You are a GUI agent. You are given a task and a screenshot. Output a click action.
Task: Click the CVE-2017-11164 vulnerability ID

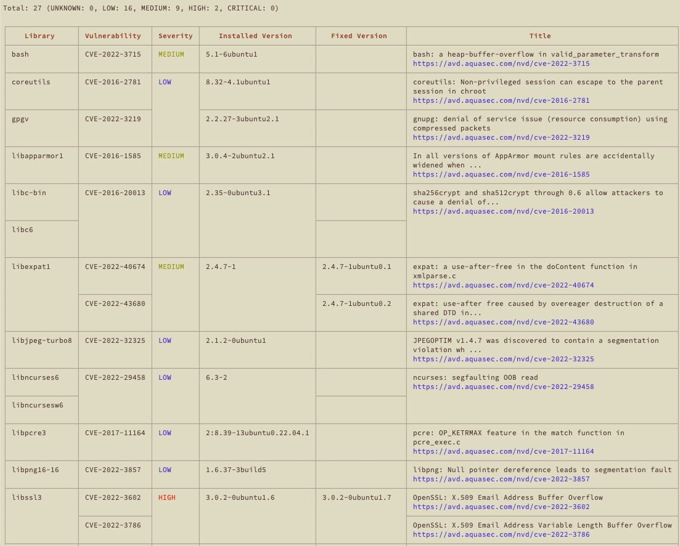pyautogui.click(x=115, y=433)
